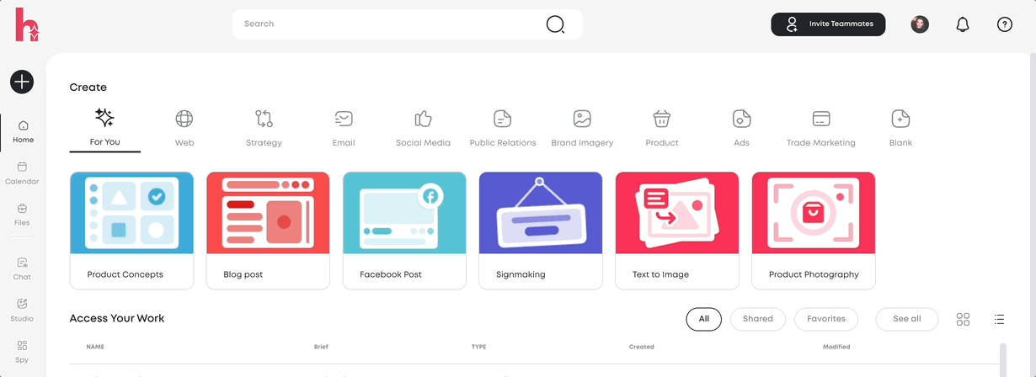Go to Home in sidebar
This screenshot has width=1036, height=377.
[x=23, y=131]
